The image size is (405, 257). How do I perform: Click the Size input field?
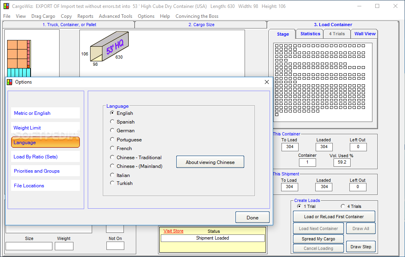tap(29, 246)
